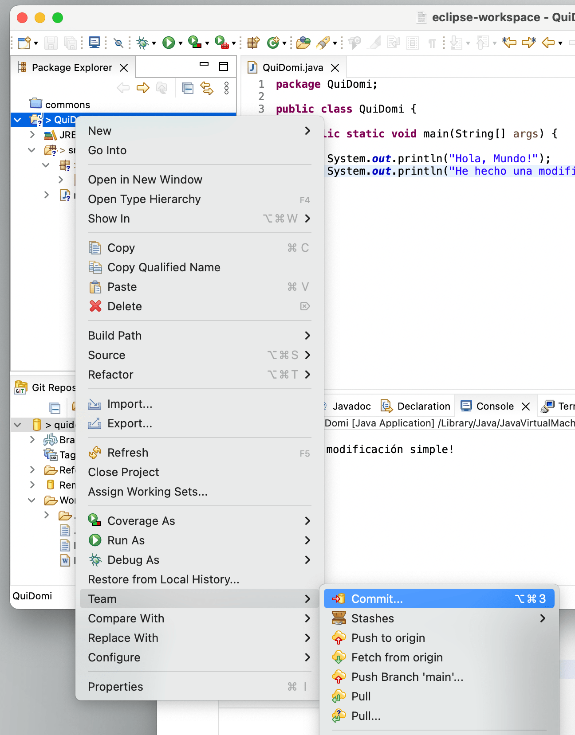Click the Back navigation arrow in main toolbar
The width and height of the screenshot is (575, 735).
click(x=548, y=43)
